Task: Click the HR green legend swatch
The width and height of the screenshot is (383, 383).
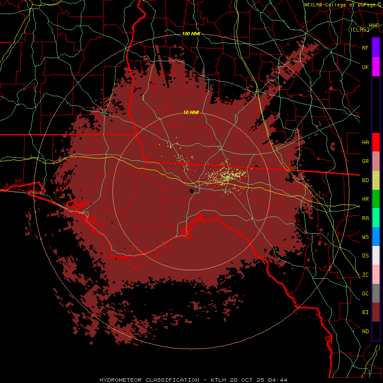Action: 376,199
